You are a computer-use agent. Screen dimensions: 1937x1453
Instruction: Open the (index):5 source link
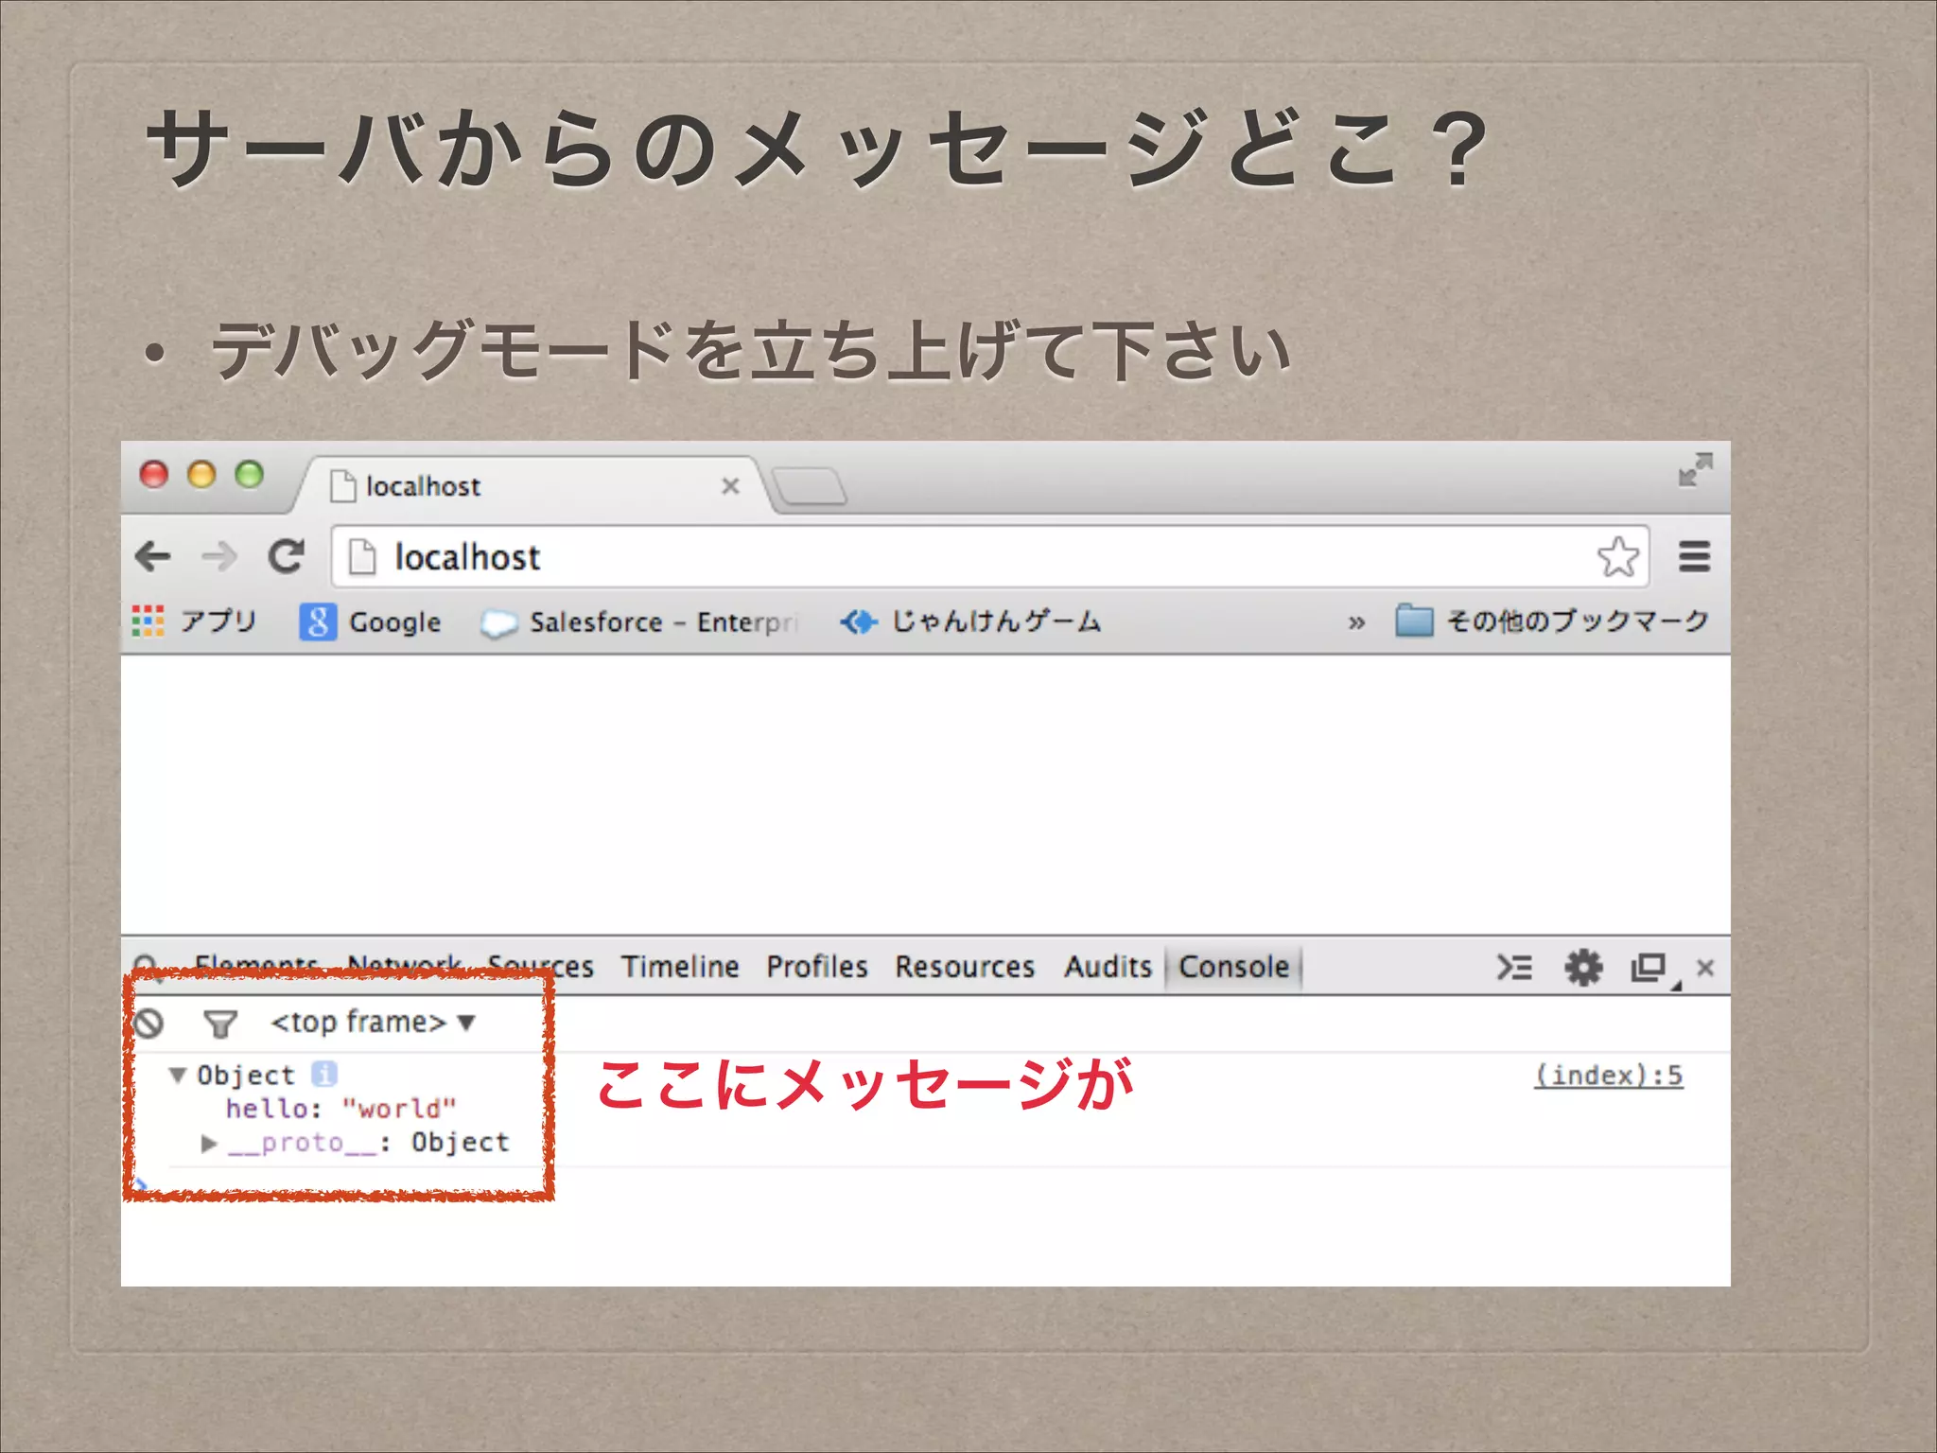(x=1608, y=1076)
